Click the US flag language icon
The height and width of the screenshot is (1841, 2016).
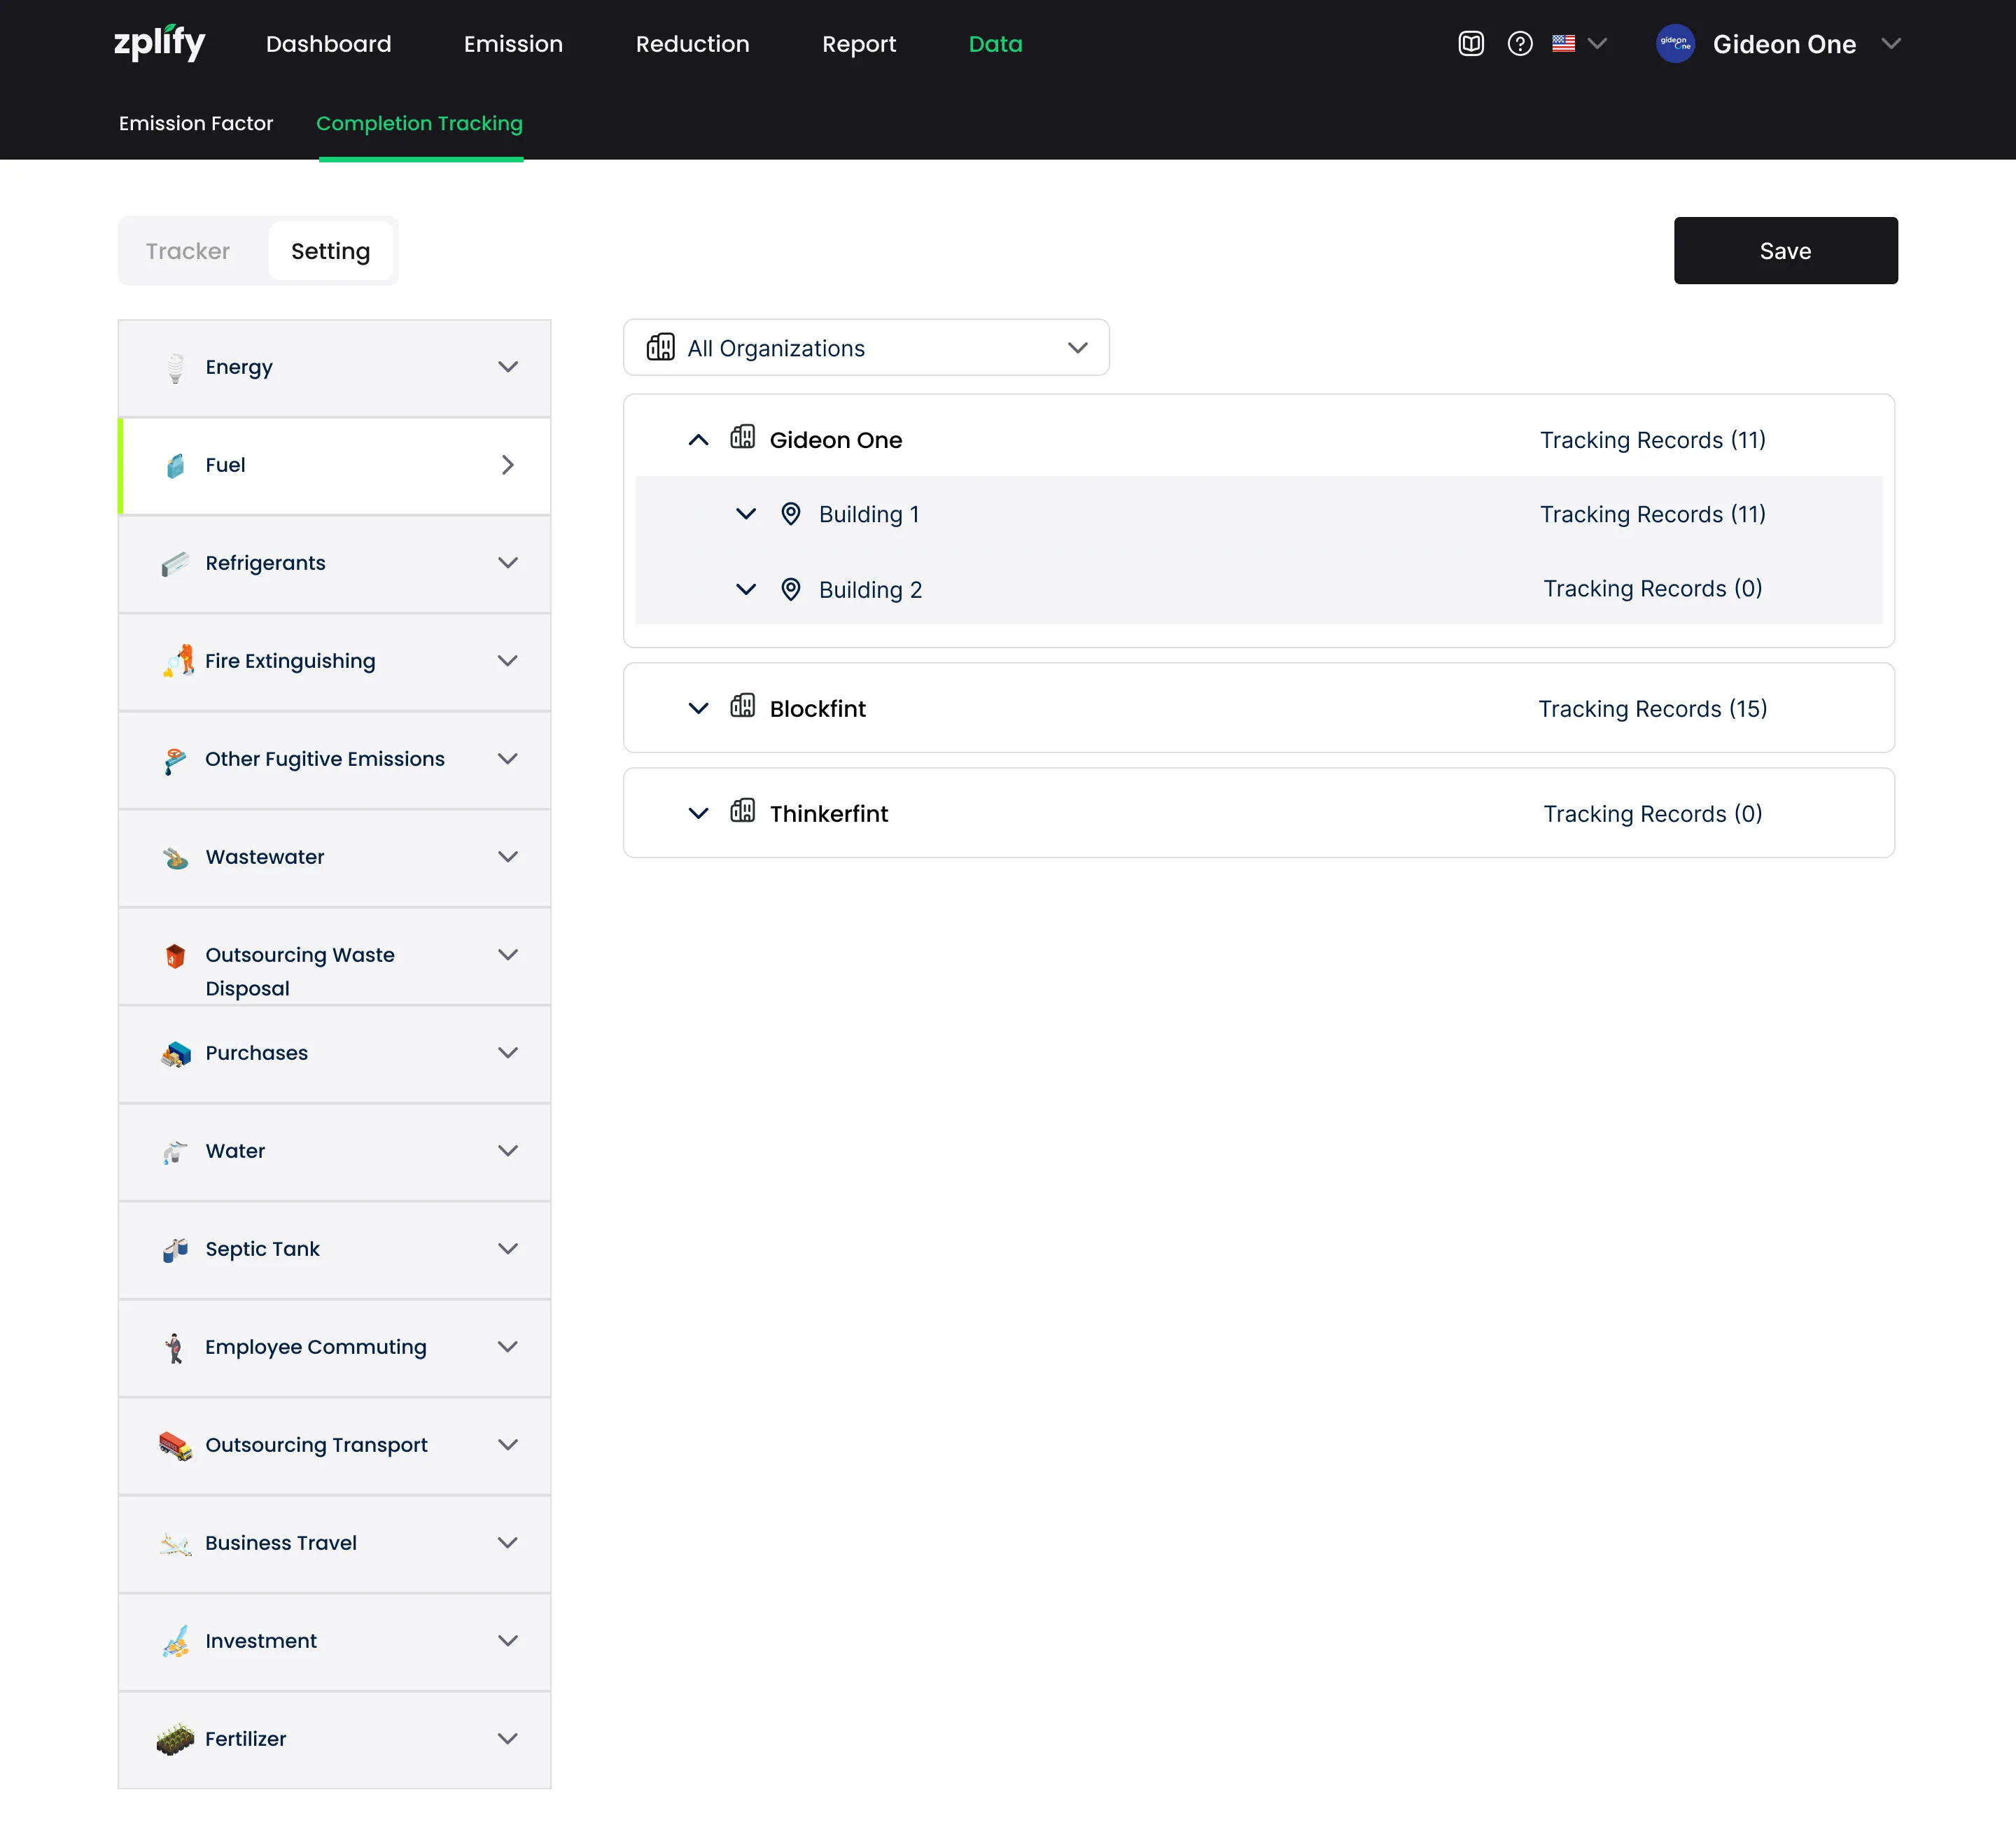(x=1563, y=44)
